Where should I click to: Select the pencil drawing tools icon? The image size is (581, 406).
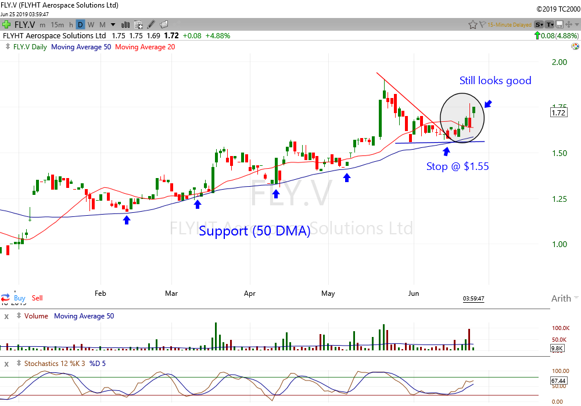pos(151,25)
